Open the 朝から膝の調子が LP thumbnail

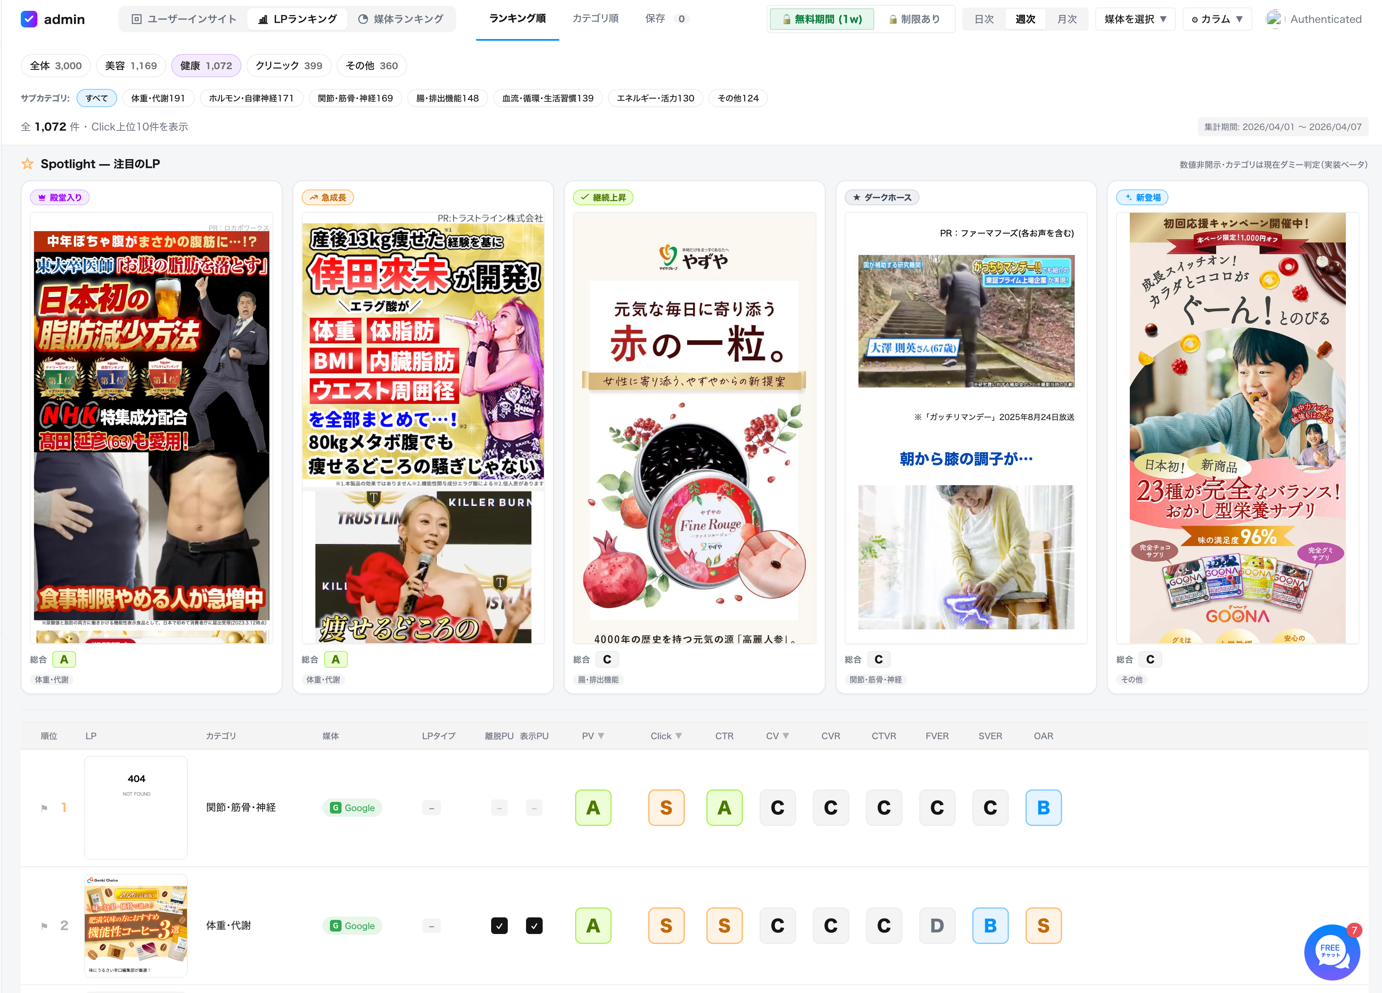[966, 428]
